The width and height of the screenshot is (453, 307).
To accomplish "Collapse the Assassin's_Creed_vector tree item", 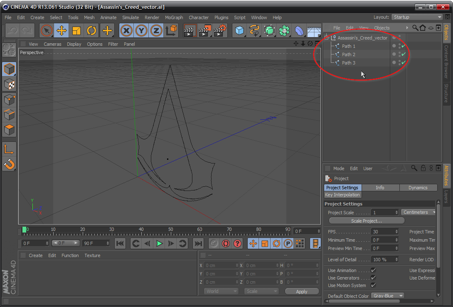I will (x=327, y=38).
